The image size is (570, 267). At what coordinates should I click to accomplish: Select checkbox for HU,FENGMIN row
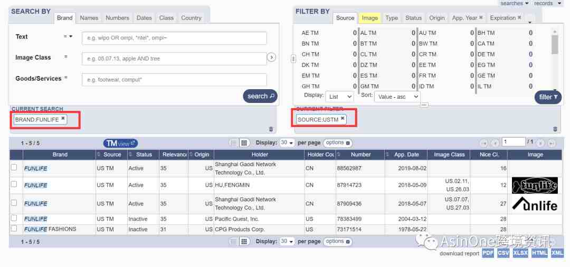click(14, 184)
